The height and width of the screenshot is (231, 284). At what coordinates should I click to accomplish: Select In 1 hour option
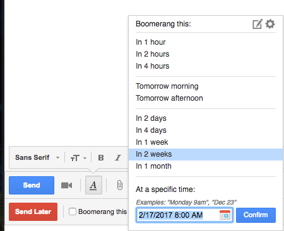click(151, 42)
